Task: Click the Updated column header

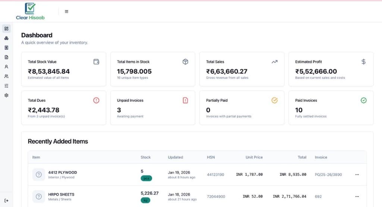Action: point(175,157)
